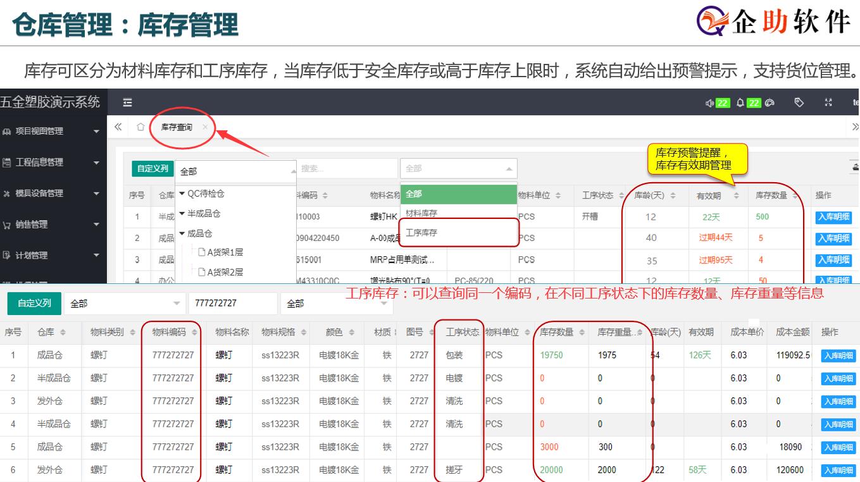Screen dimensions: 860x482
Task: Toggle the fullscreen icon in top bar
Action: (828, 102)
